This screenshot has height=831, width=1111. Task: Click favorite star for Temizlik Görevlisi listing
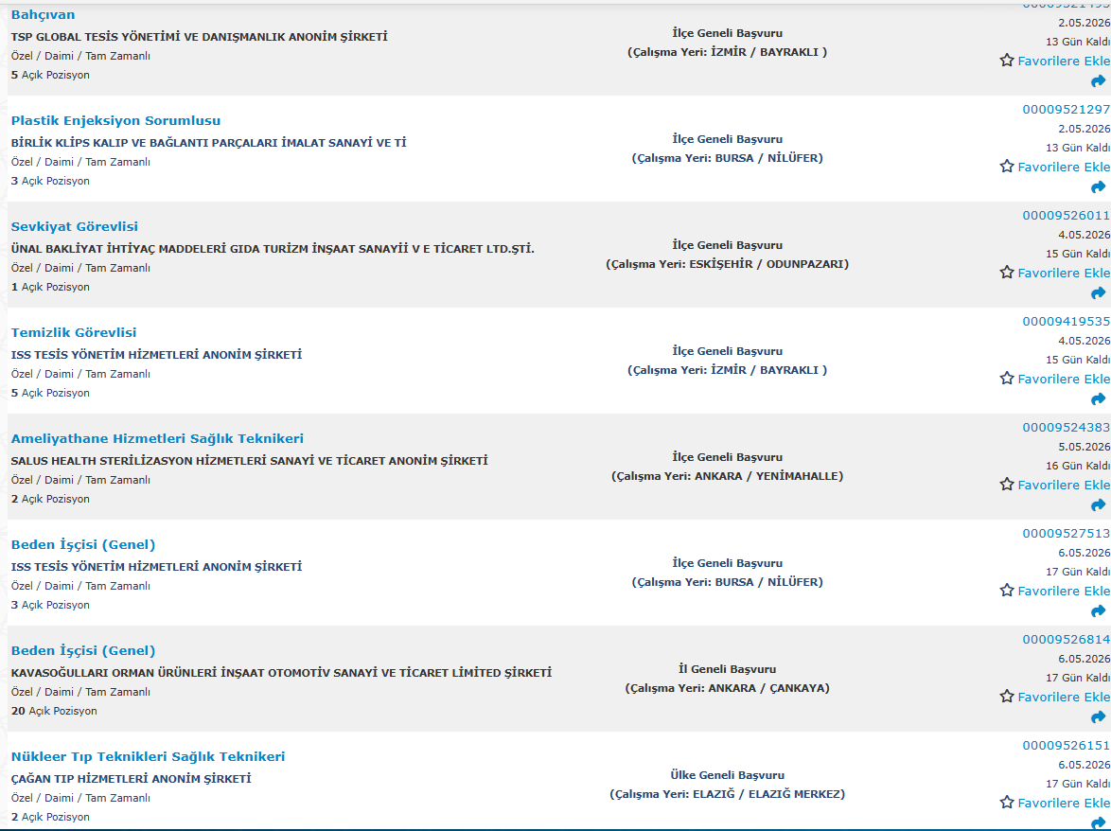pyautogui.click(x=1007, y=379)
